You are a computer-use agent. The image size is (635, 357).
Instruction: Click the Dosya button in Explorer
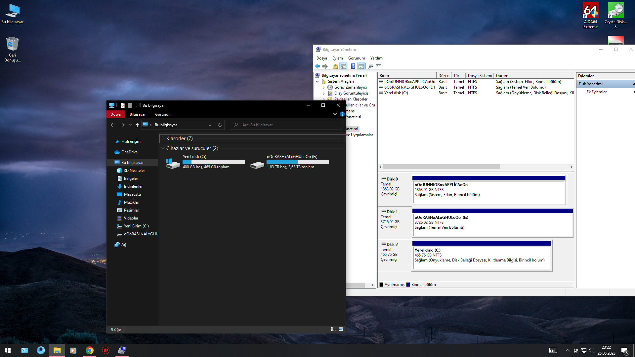coord(115,114)
